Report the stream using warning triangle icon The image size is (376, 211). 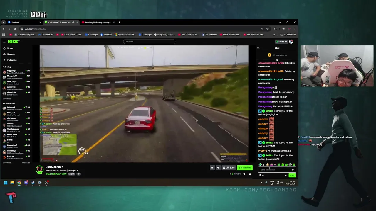click(250, 174)
